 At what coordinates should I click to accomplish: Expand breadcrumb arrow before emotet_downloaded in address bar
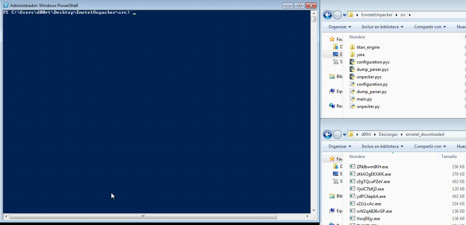401,134
